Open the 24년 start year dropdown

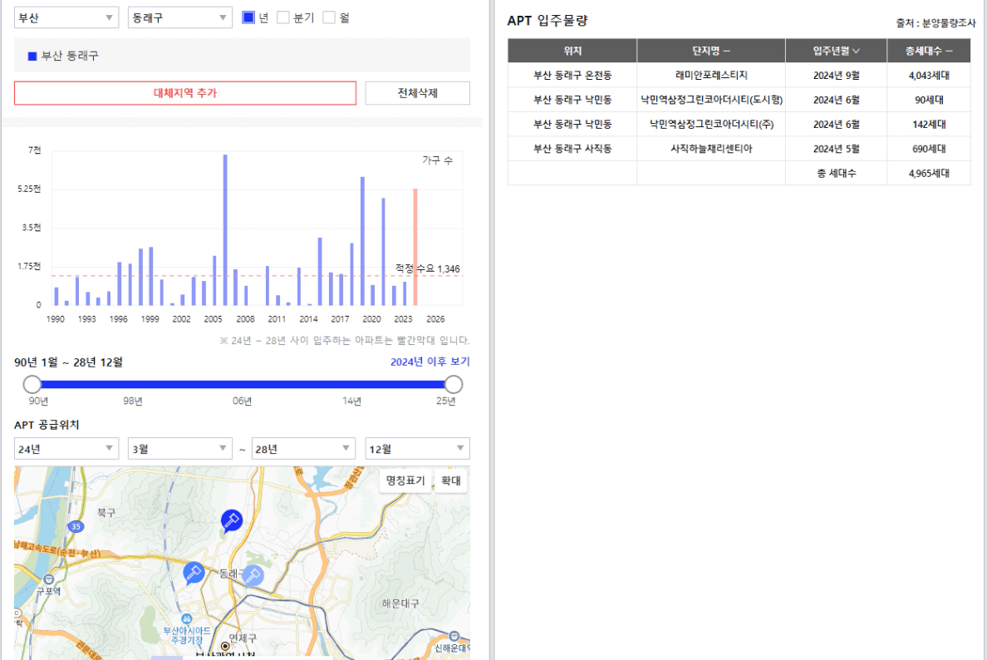click(x=66, y=448)
